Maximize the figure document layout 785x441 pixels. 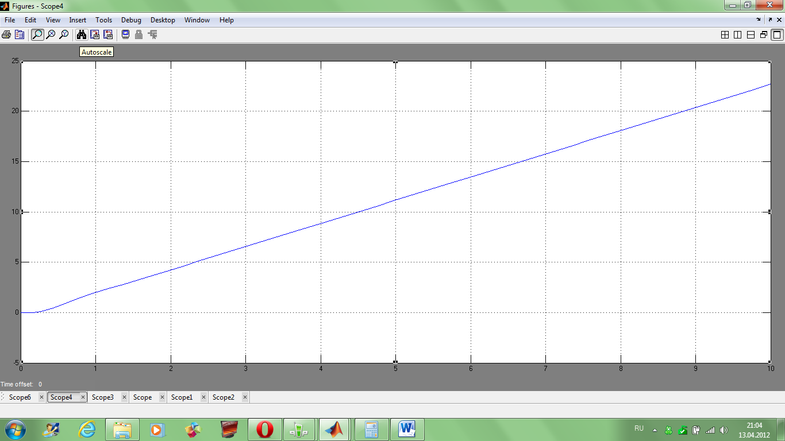777,34
